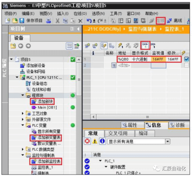
Task: Expand the 工艺对象 folder
Action: [x=23, y=113]
